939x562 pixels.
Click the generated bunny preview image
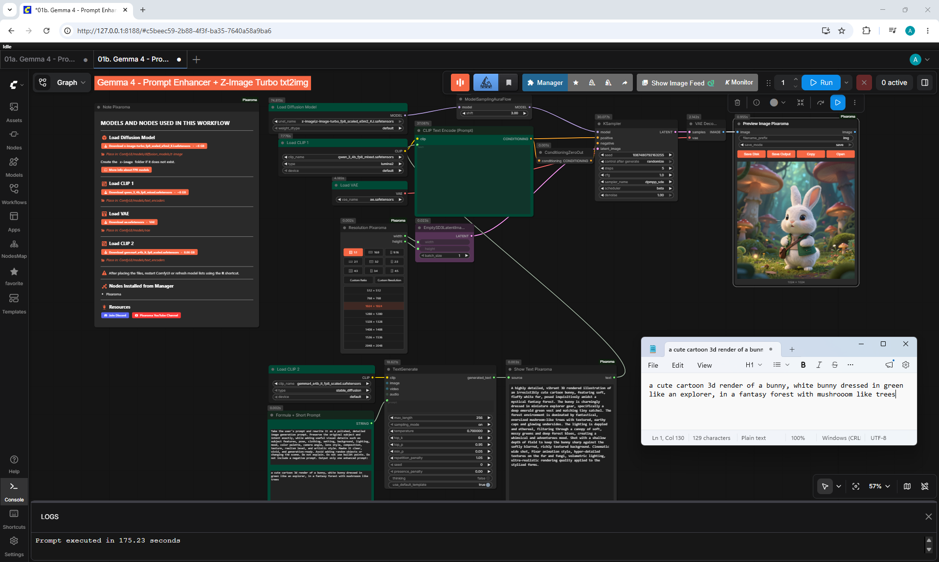pos(796,220)
